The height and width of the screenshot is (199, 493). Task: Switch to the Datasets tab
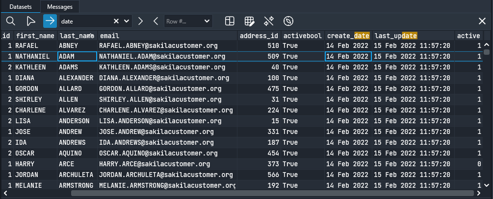pos(21,6)
